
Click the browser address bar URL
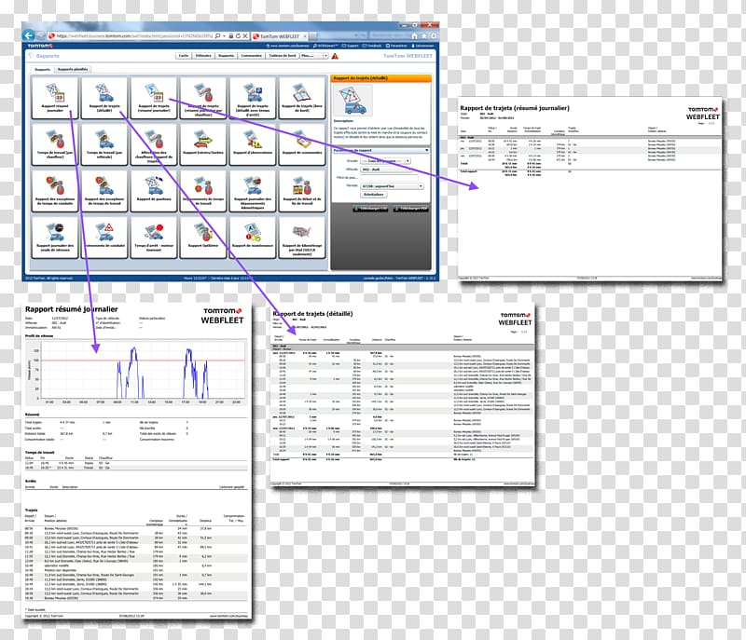[x=134, y=35]
